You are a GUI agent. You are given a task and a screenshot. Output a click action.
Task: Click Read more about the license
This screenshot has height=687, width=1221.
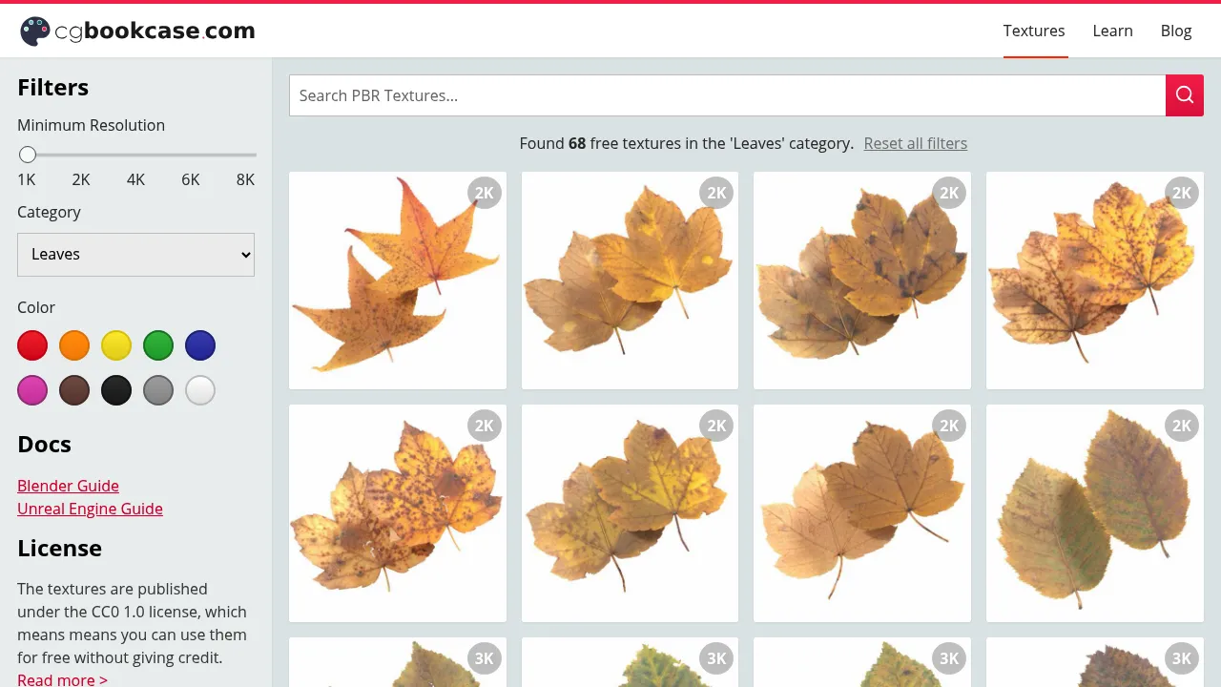(62, 678)
